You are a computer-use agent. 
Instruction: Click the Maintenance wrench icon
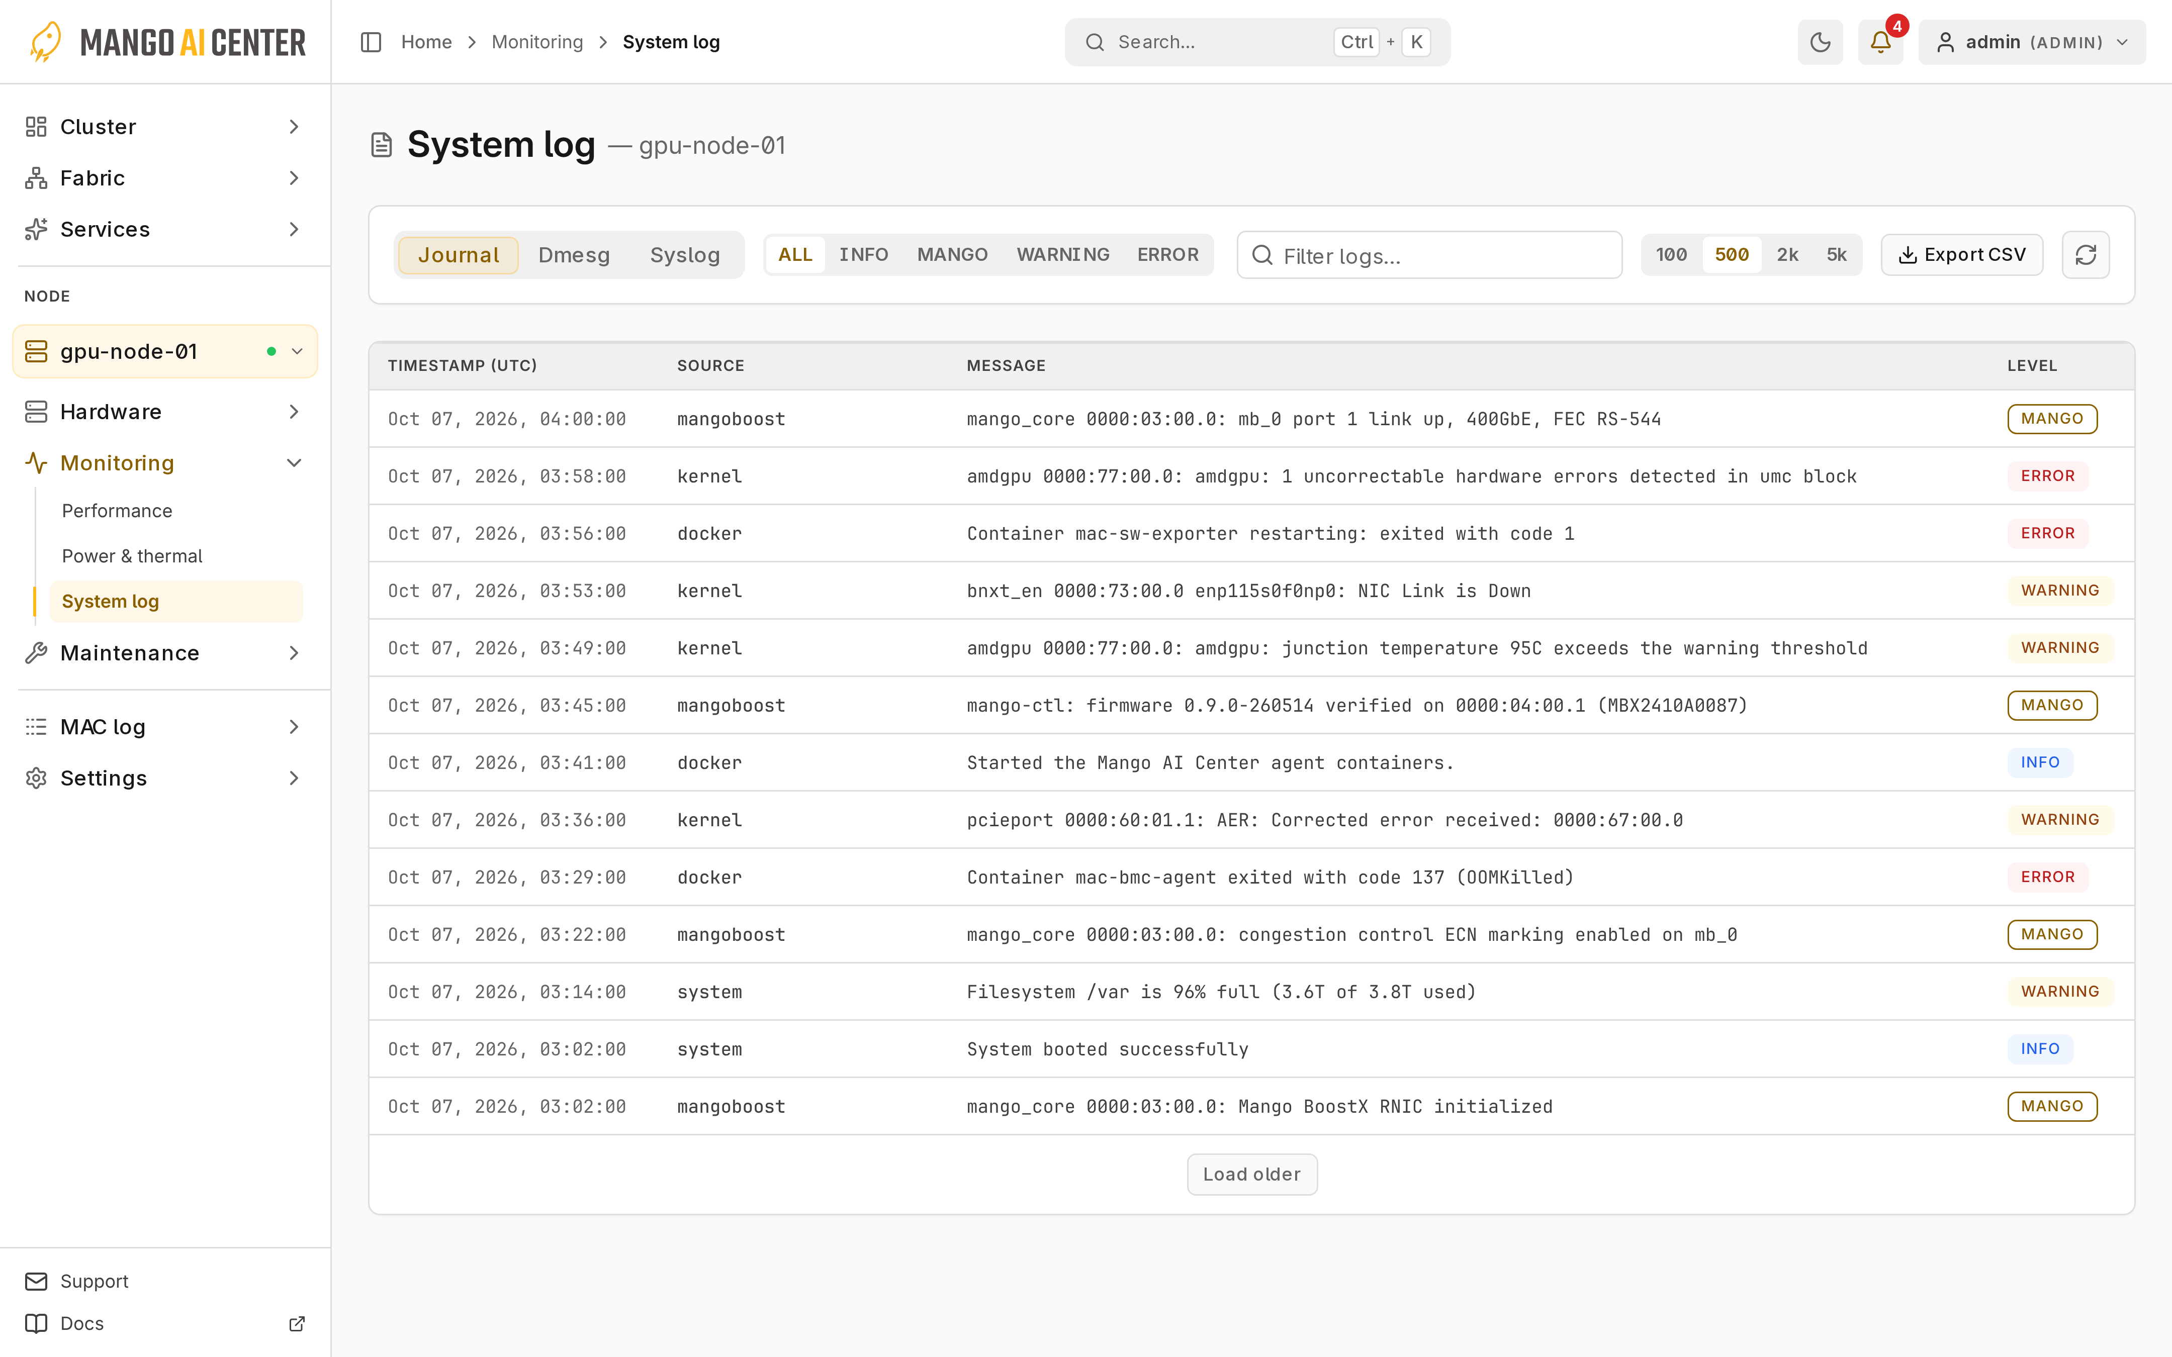(x=36, y=652)
